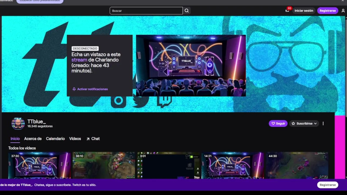Expand the Suscribirse dropdown
This screenshot has height=195, width=347.
304,123
